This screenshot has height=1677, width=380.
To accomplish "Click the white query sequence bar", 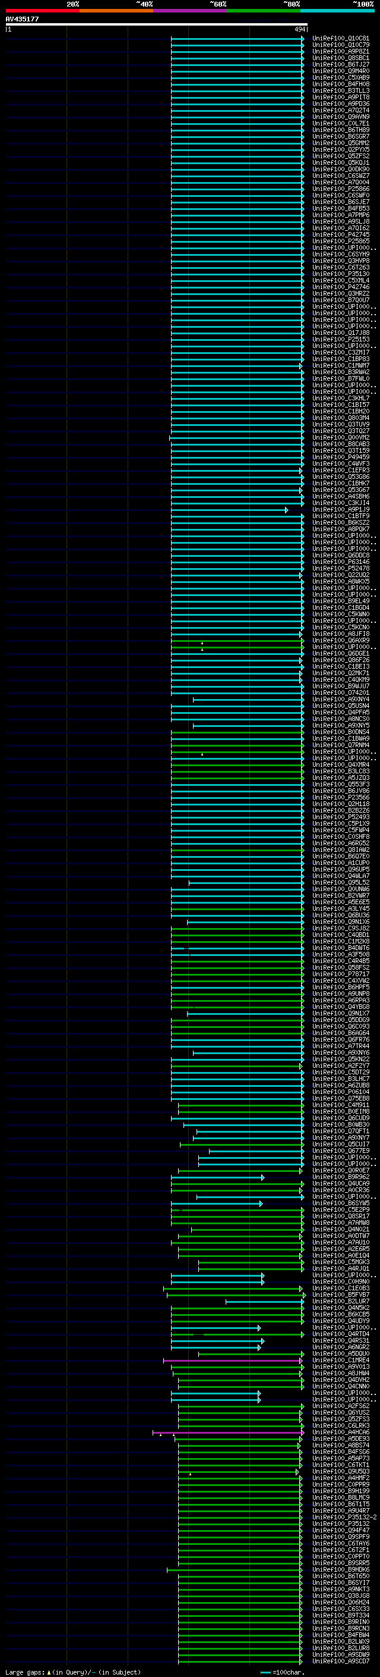I will (x=157, y=24).
